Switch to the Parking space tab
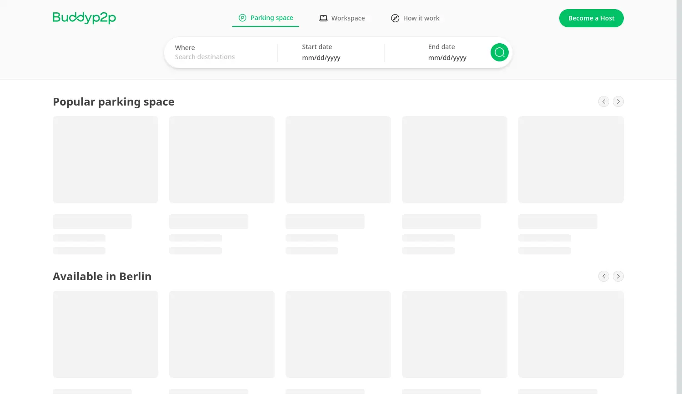Image resolution: width=682 pixels, height=394 pixels. pyautogui.click(x=271, y=18)
